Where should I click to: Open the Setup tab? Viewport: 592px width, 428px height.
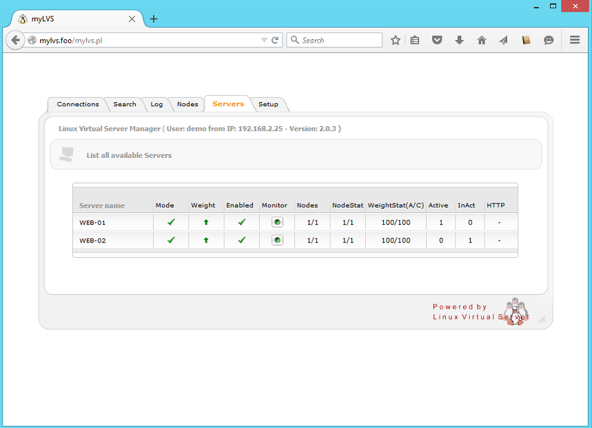[x=268, y=105]
